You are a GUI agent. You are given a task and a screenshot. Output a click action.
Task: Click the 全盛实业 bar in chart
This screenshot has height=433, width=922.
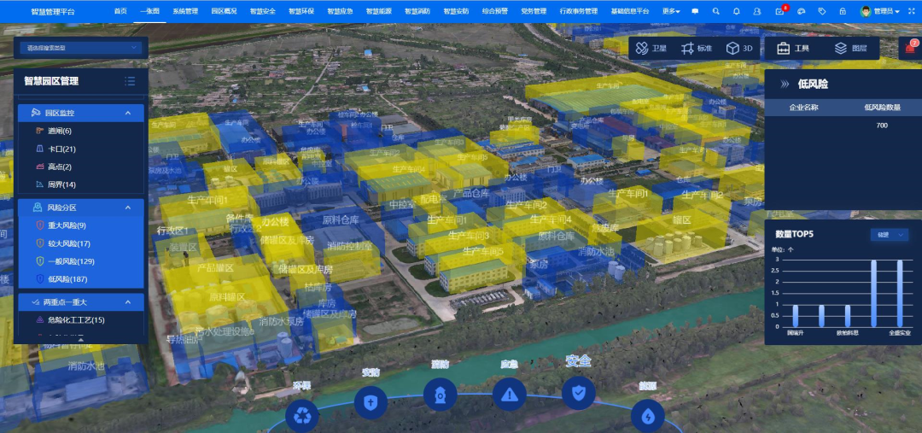(900, 294)
